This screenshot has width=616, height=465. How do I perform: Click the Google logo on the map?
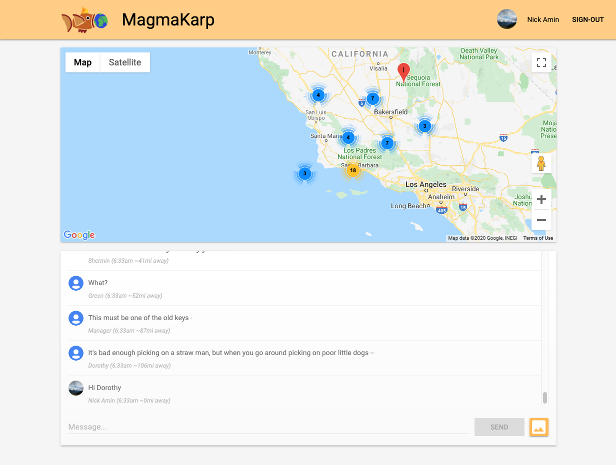79,235
